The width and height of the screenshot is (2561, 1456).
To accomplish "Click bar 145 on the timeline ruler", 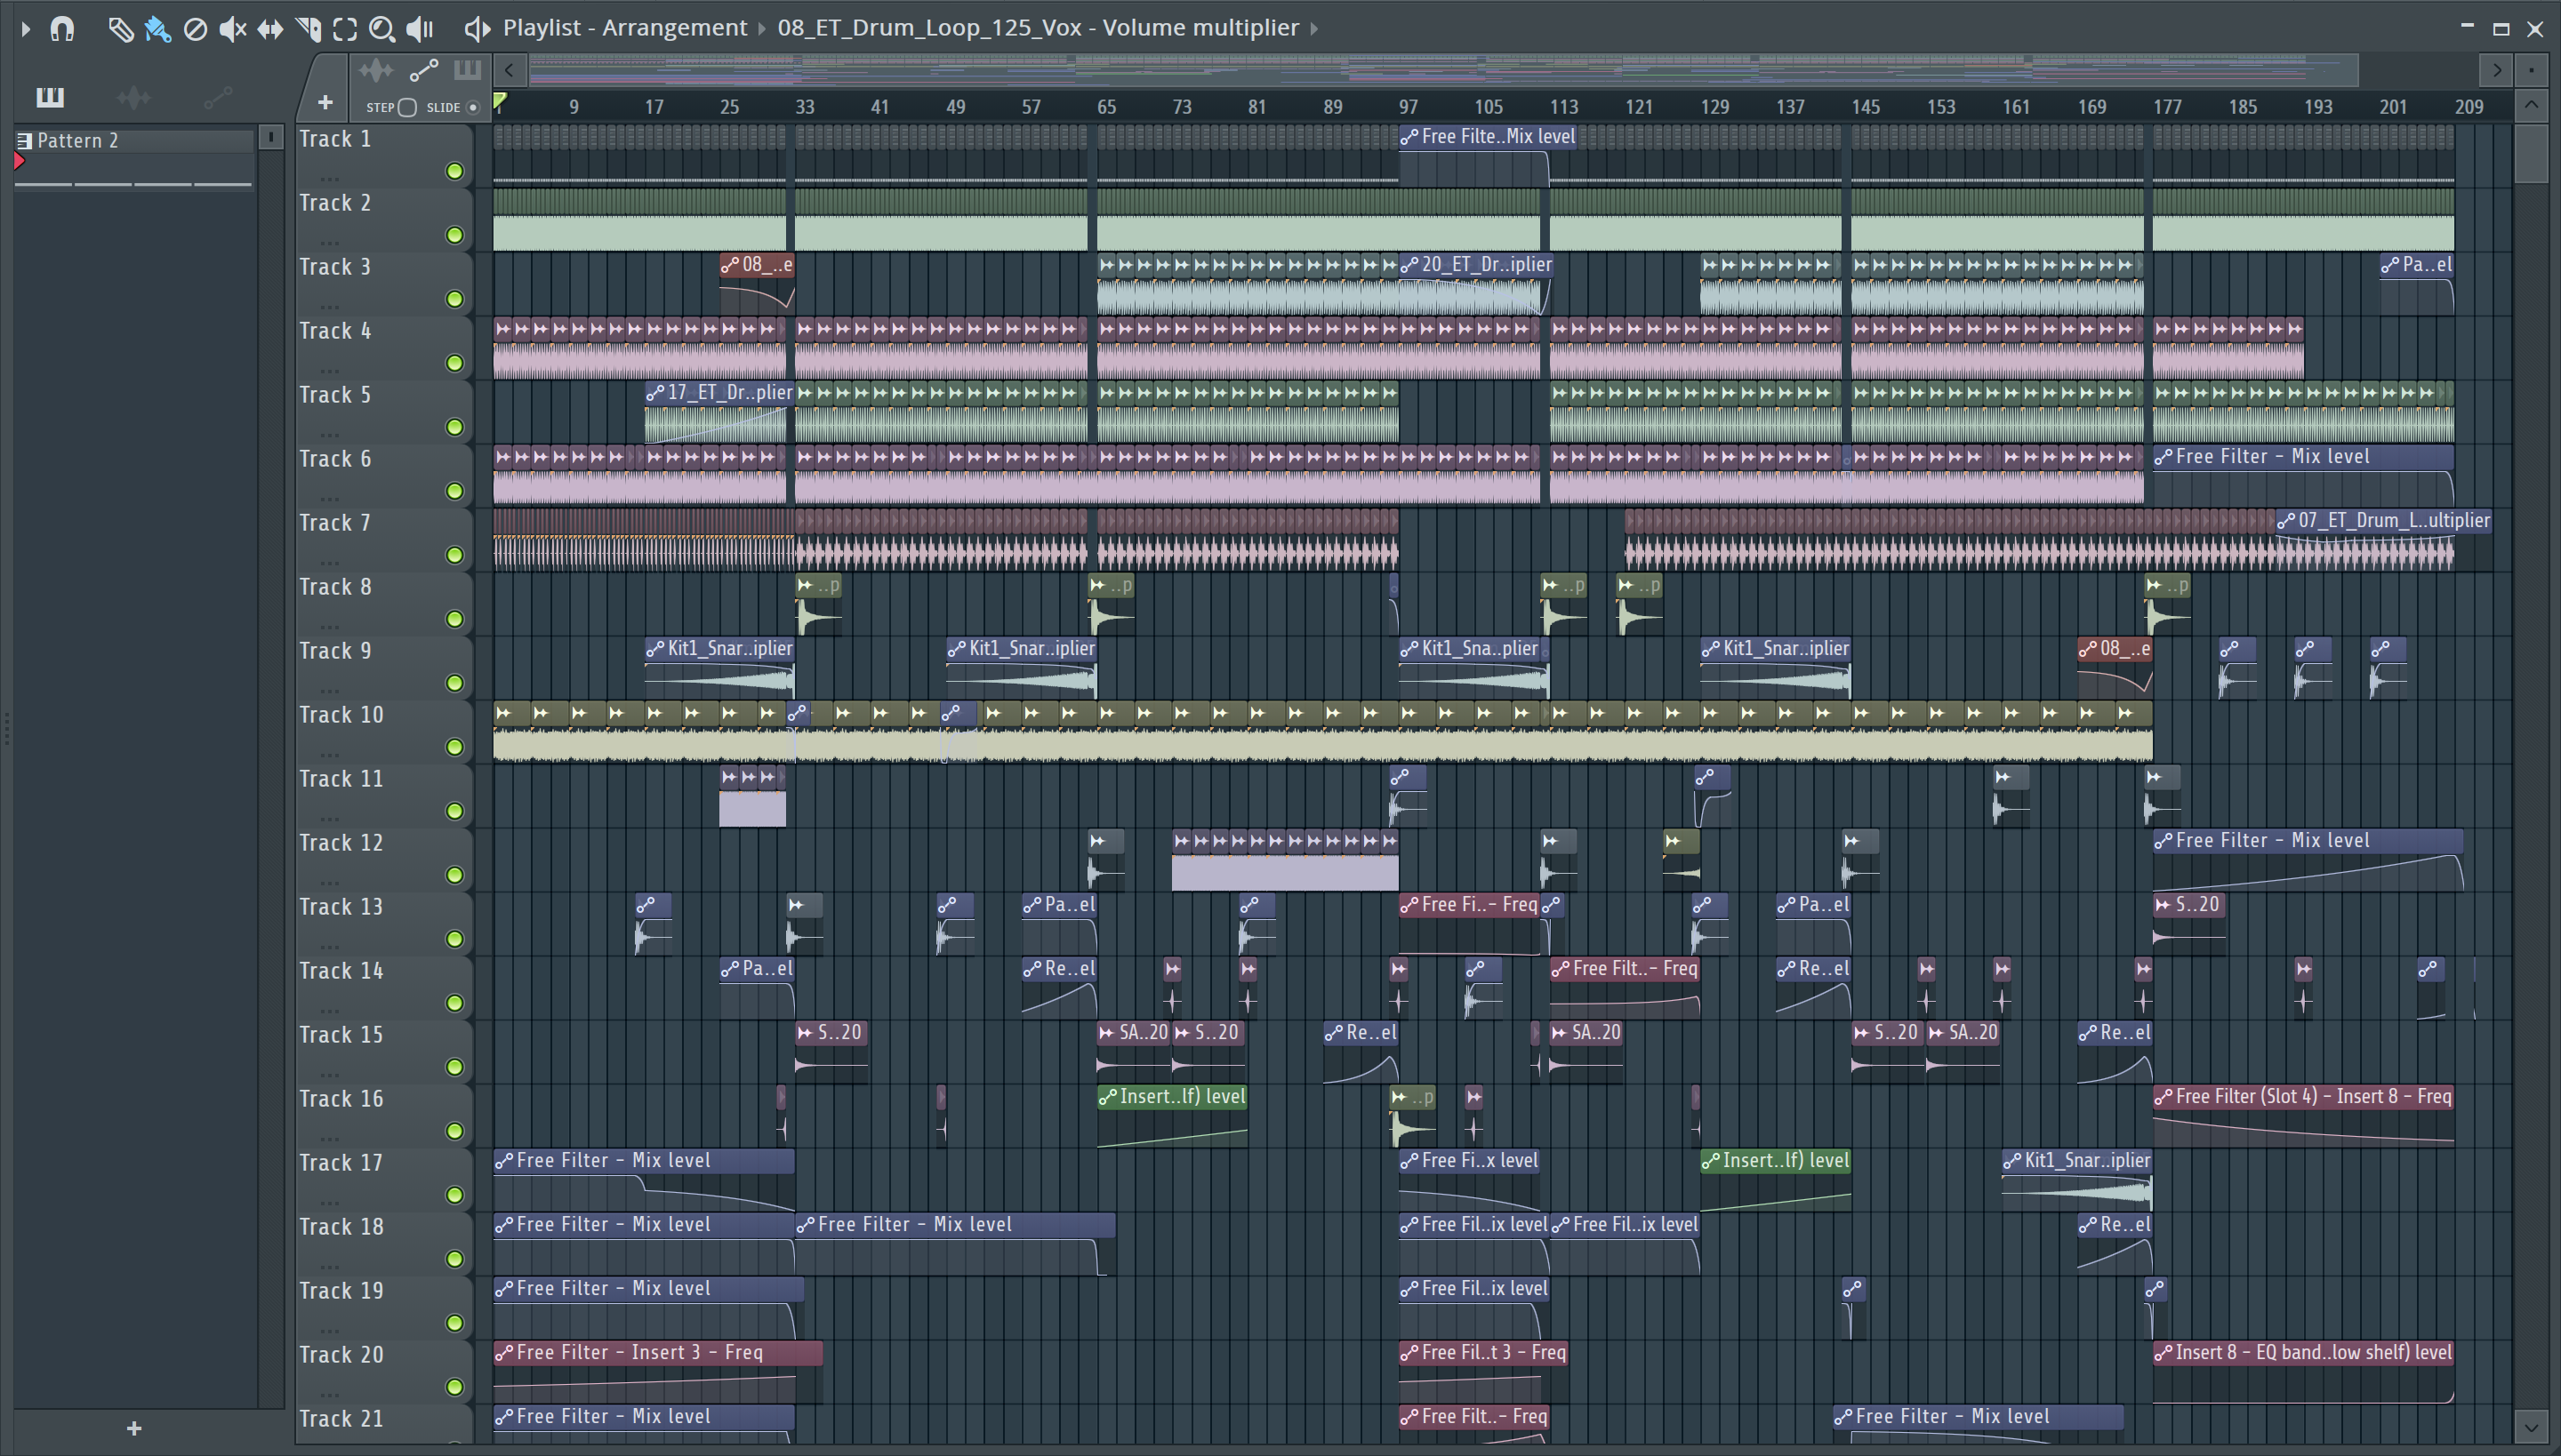I will 1865,107.
